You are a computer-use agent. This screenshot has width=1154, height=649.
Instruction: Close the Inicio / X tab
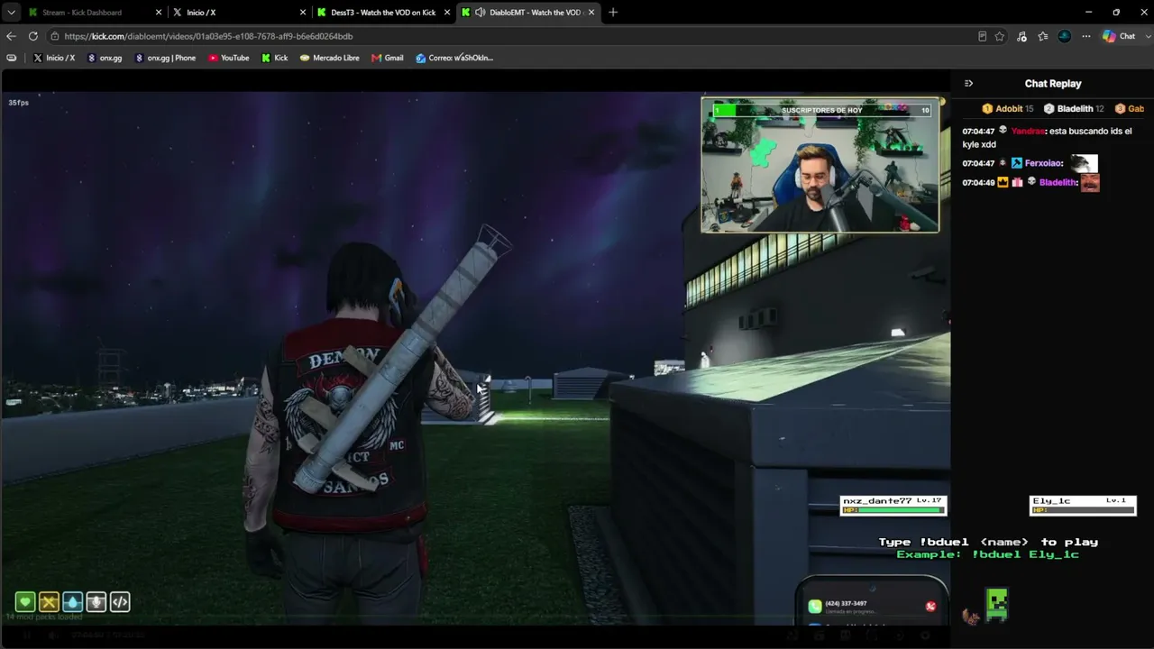[x=303, y=13]
